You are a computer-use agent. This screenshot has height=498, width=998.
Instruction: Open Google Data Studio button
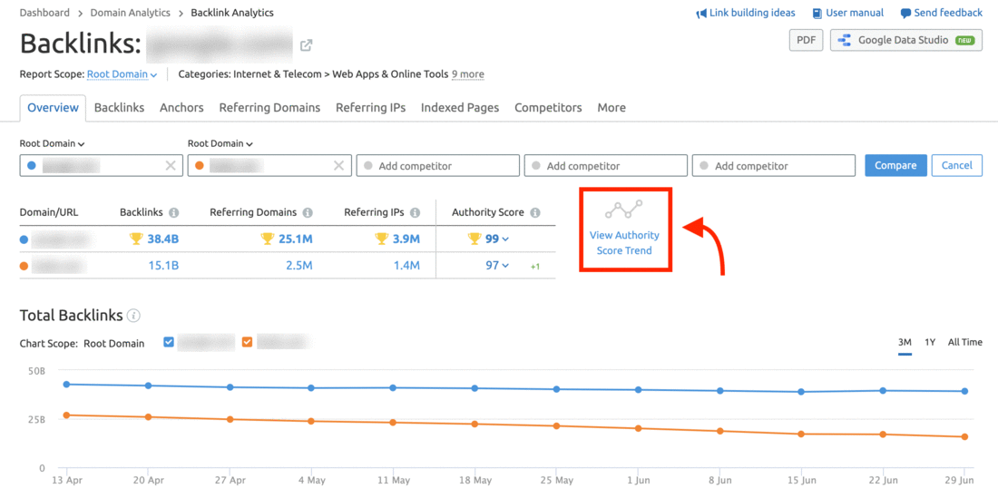coord(905,40)
